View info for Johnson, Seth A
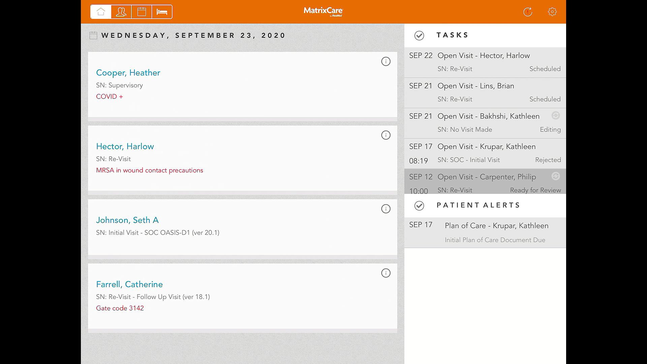This screenshot has width=647, height=364. (386, 209)
